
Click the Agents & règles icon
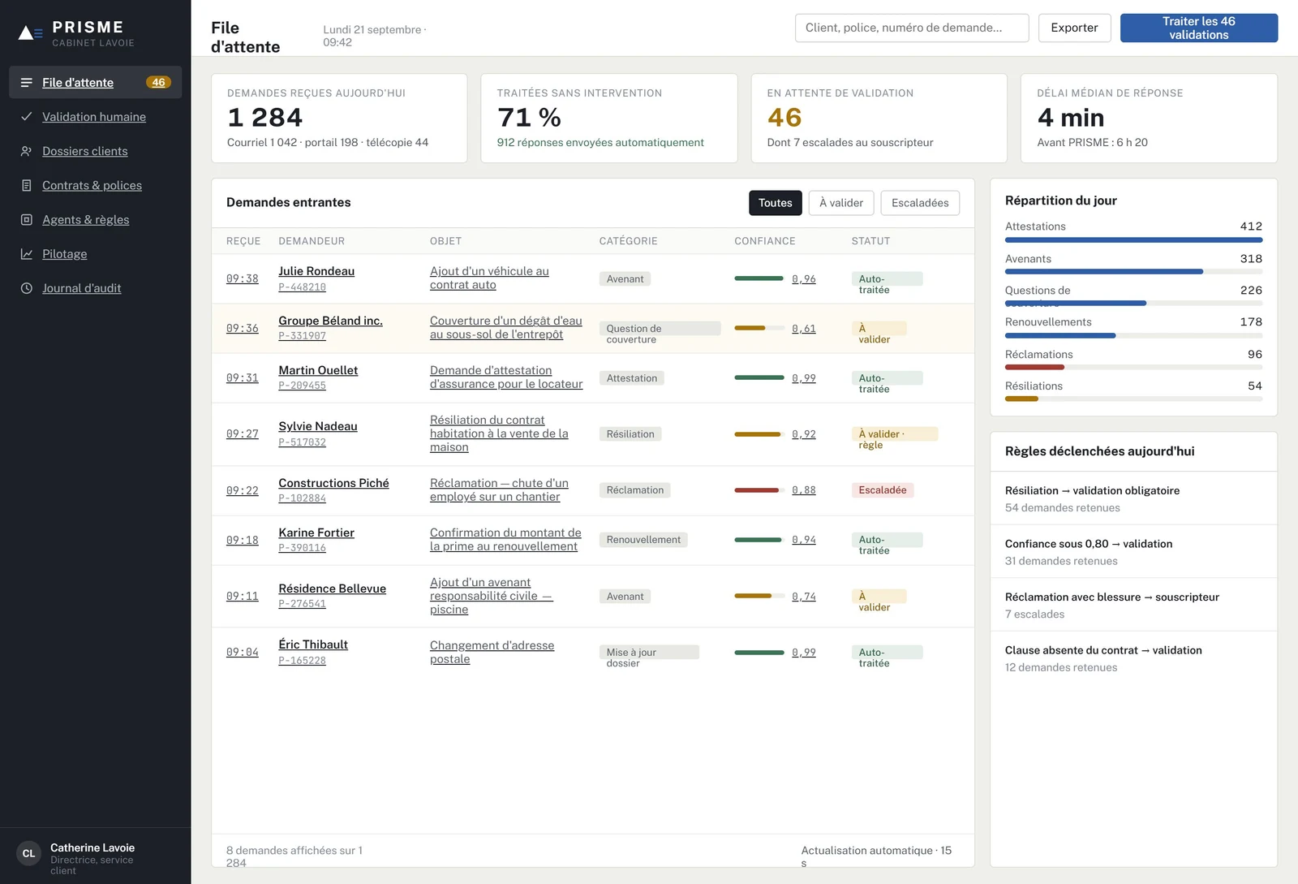[x=27, y=220]
